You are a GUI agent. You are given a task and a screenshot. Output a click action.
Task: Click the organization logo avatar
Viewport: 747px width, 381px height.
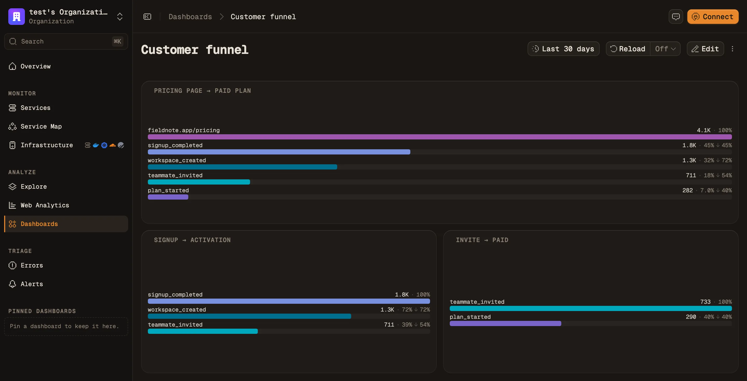coord(17,17)
